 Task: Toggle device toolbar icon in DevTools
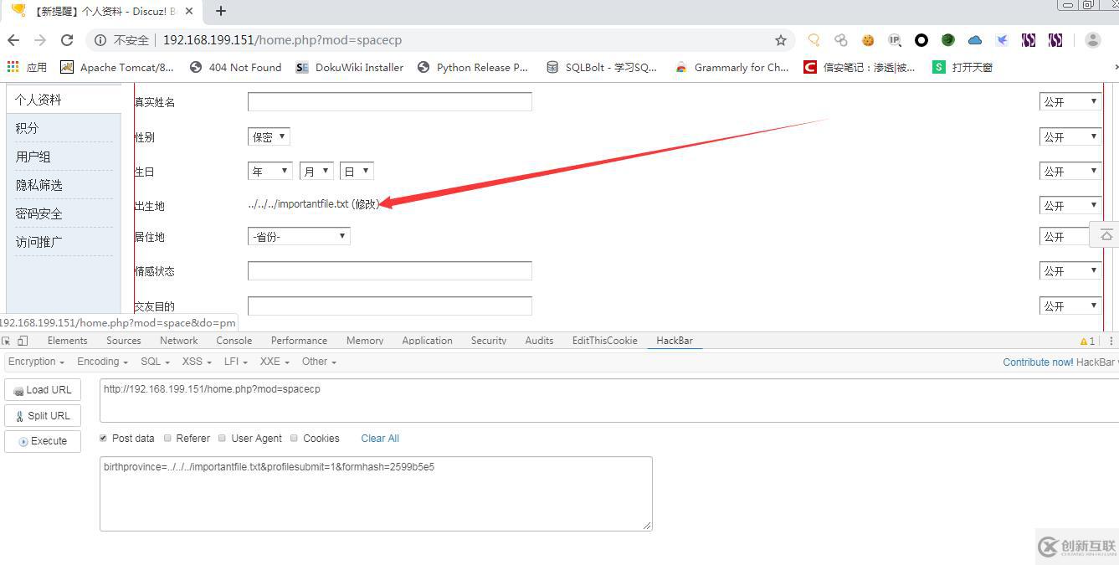pos(23,341)
